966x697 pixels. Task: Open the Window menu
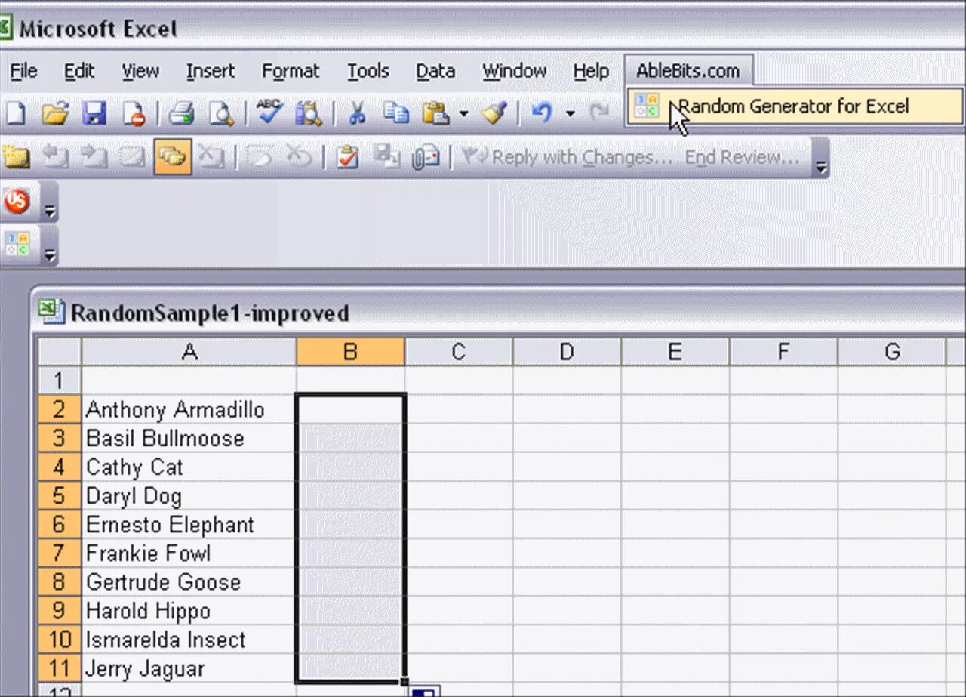tap(515, 71)
